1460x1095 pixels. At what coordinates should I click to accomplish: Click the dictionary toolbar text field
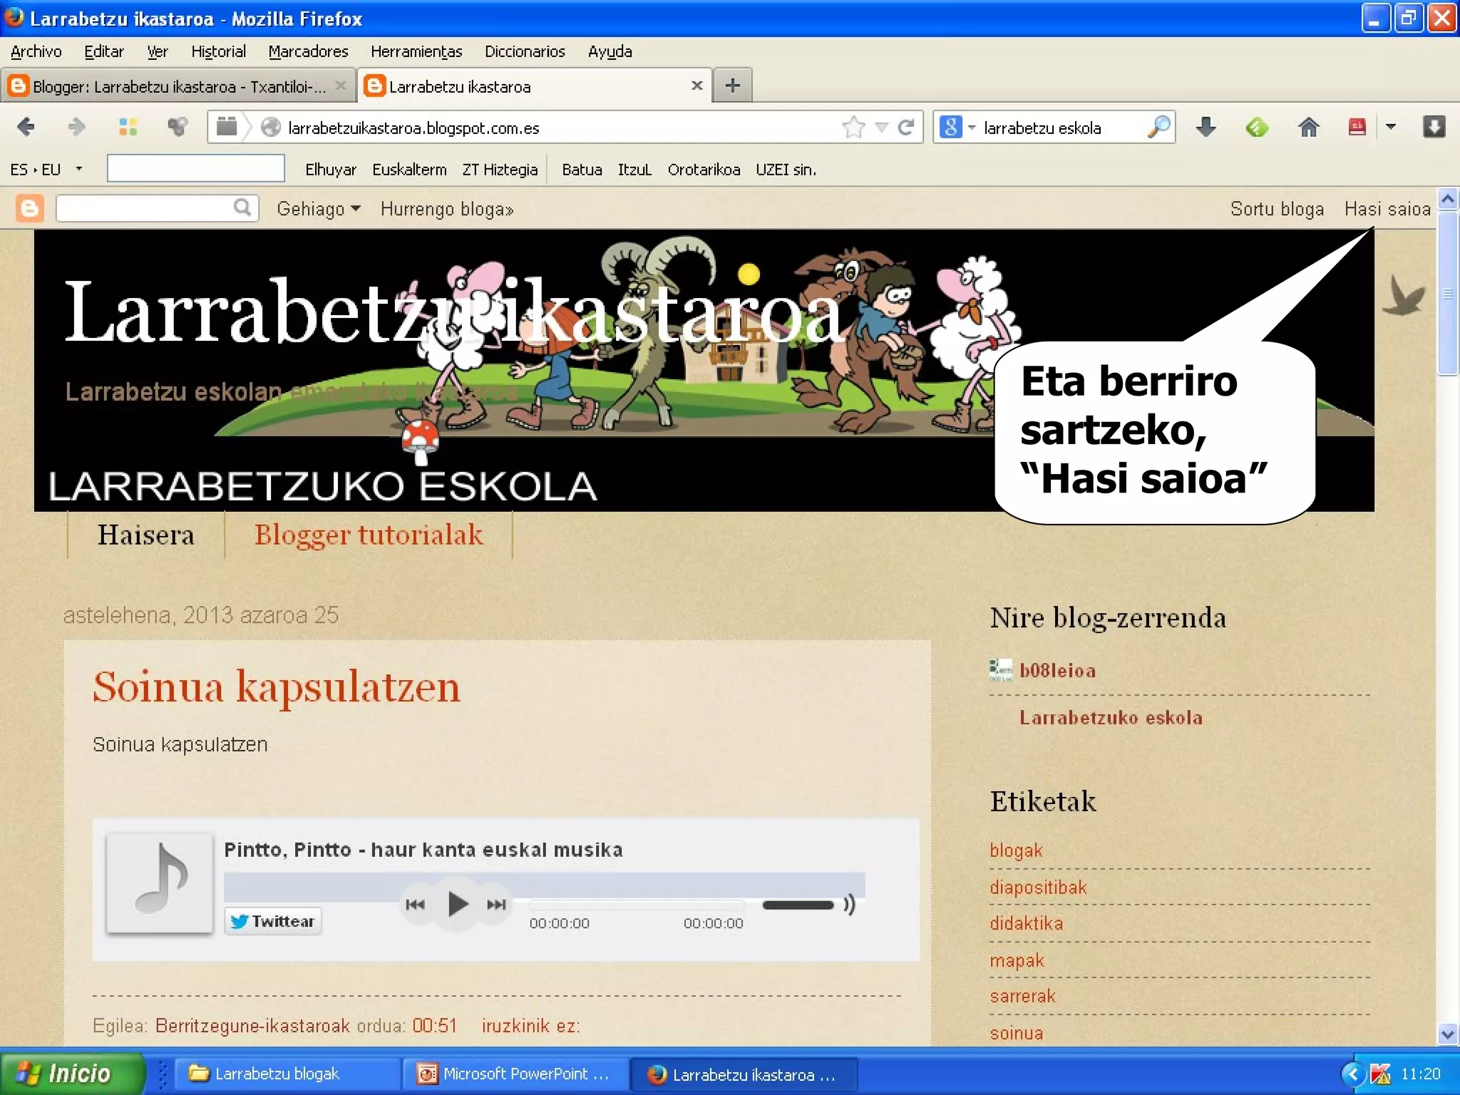coord(195,169)
